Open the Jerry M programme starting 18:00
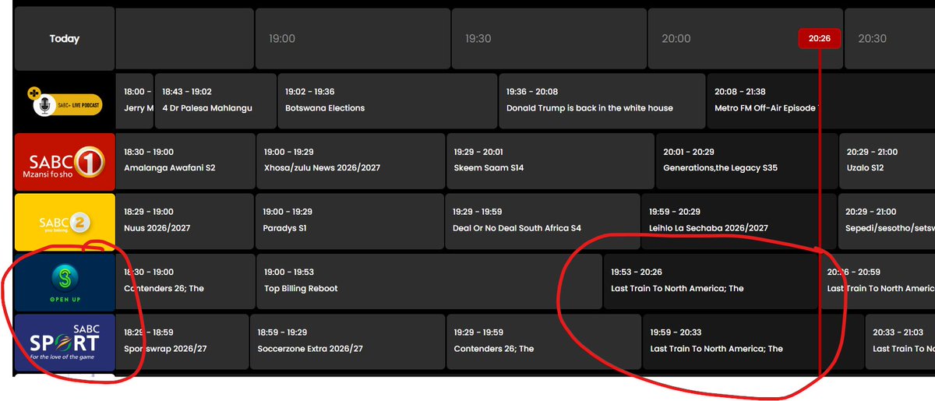Viewport: 935px width, 401px height. (134, 100)
